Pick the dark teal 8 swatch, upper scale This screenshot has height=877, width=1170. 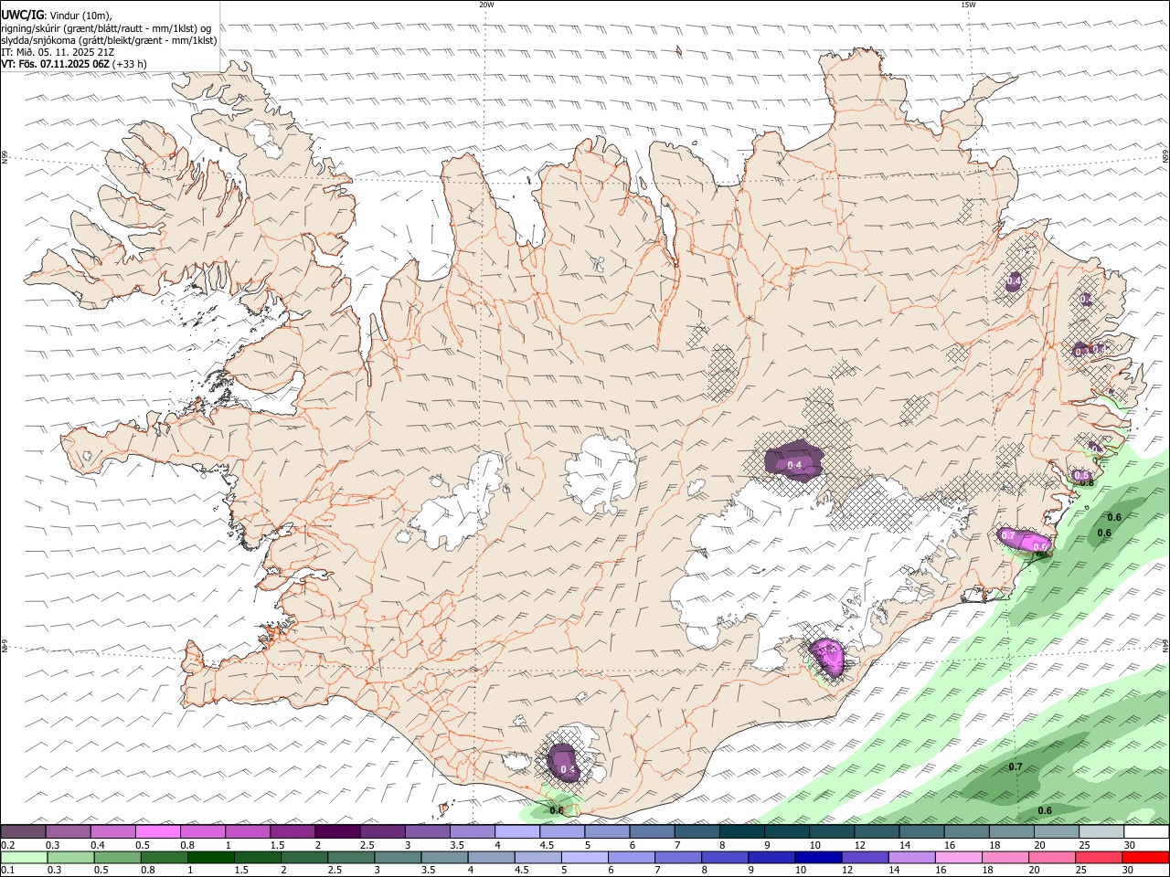[741, 832]
